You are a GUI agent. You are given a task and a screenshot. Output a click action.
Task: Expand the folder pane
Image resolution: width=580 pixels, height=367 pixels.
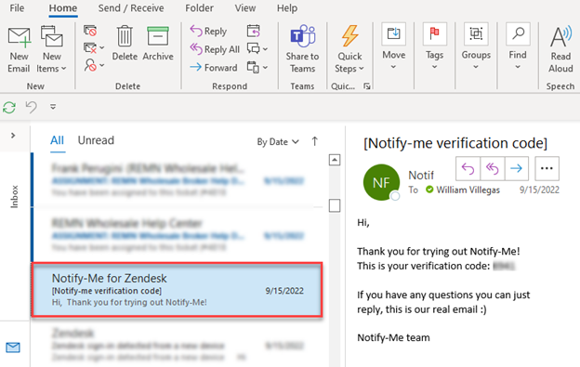tap(13, 136)
